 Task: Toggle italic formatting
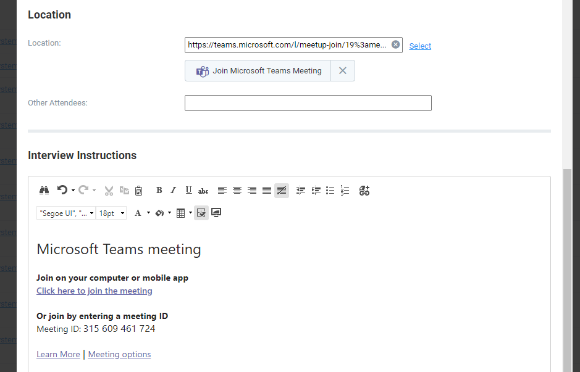coord(174,190)
